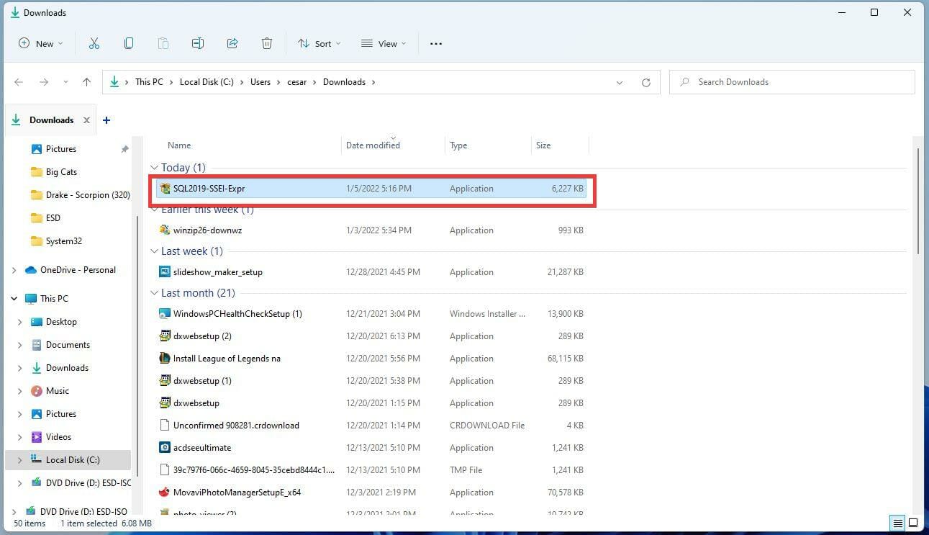Switch to large thumbnails view in status bar
This screenshot has height=535, width=929.
pos(912,523)
